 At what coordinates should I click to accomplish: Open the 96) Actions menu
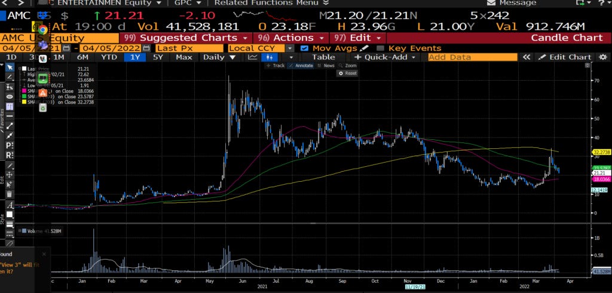point(291,38)
